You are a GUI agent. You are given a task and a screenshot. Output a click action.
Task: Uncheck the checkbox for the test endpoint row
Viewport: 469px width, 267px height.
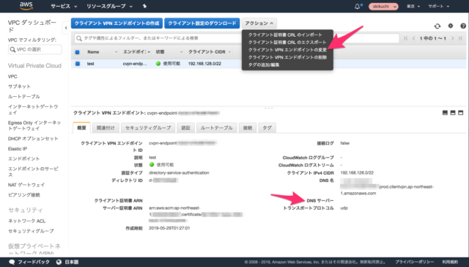pos(78,64)
